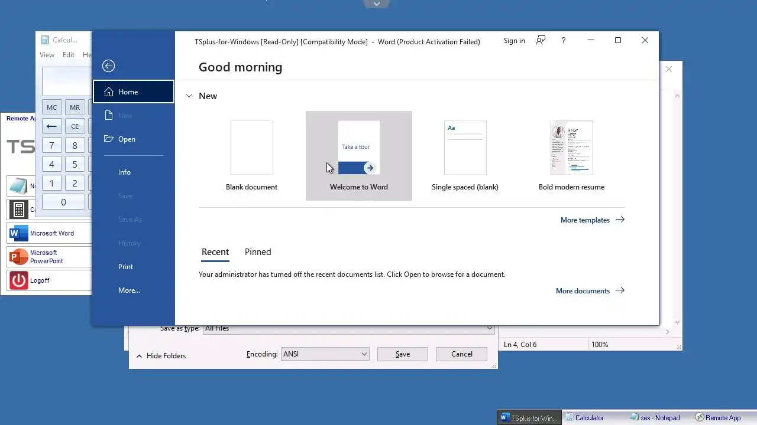Follow the More templates link
This screenshot has width=757, height=425.
(x=592, y=220)
